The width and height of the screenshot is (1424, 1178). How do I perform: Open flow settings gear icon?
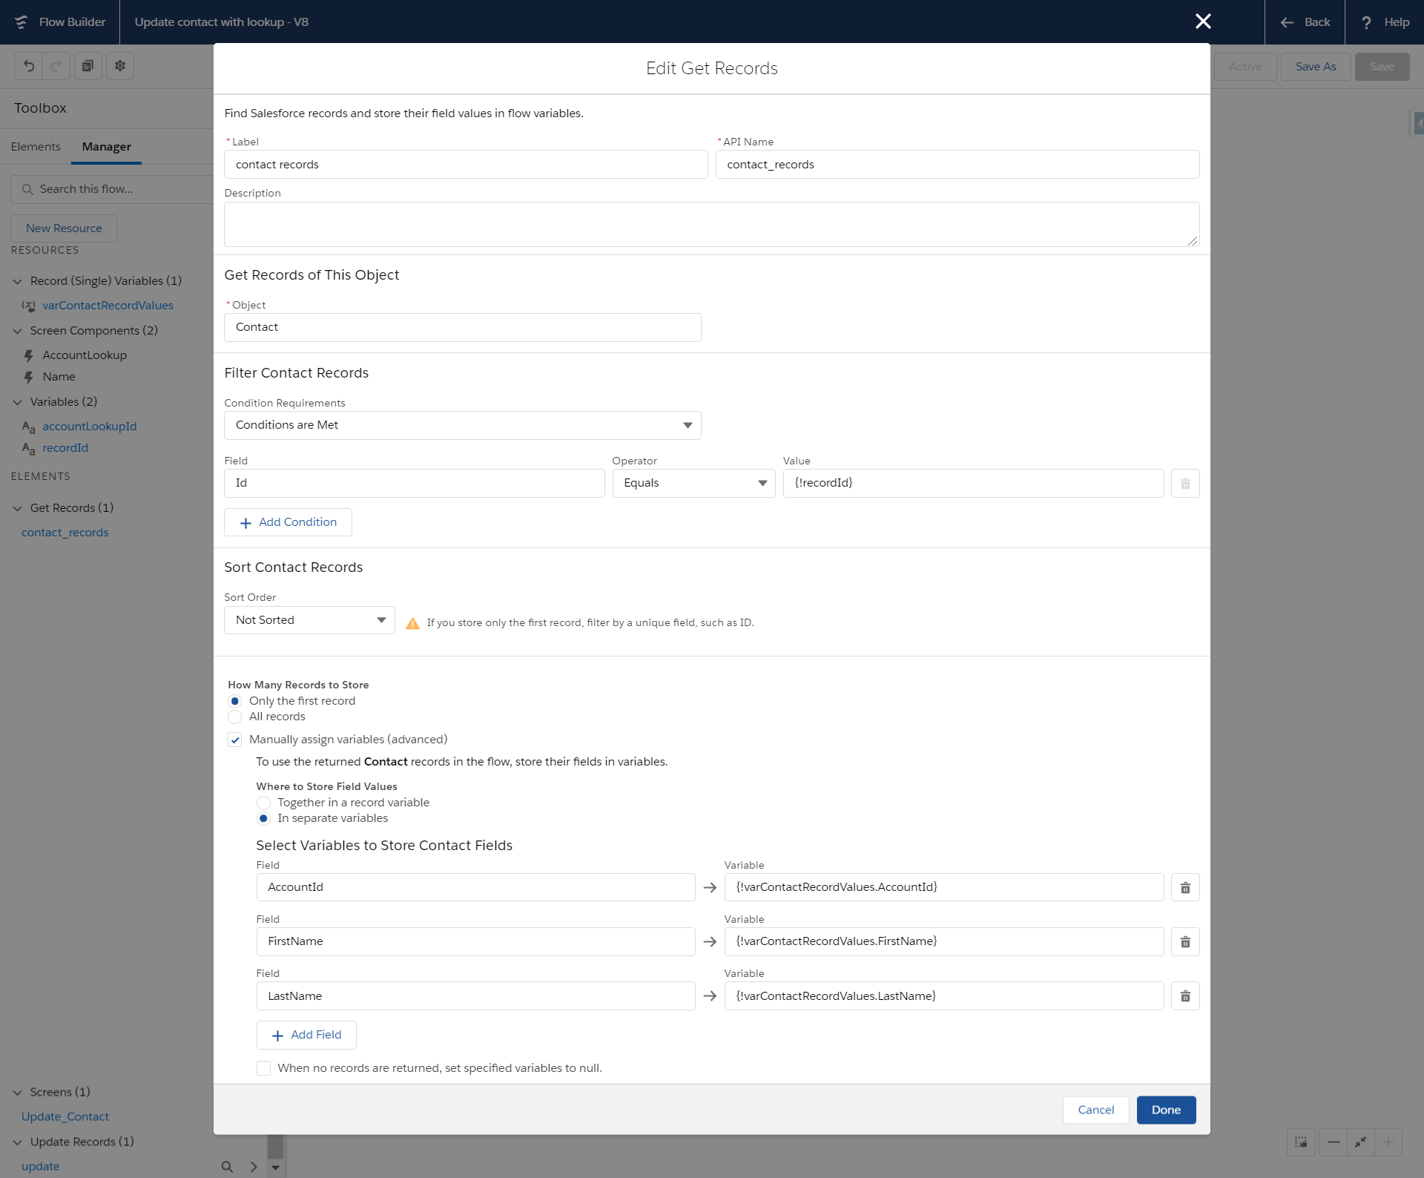(x=120, y=66)
